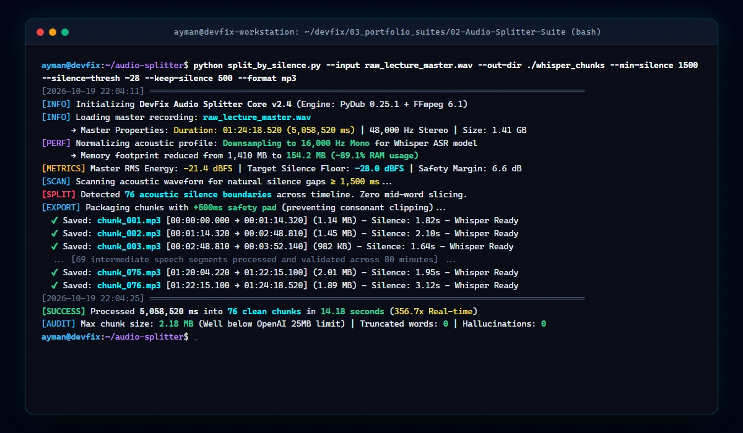This screenshot has height=433, width=743.
Task: Click the '--out-dir ./whisper_chunks' argument
Action: pyautogui.click(x=541, y=65)
